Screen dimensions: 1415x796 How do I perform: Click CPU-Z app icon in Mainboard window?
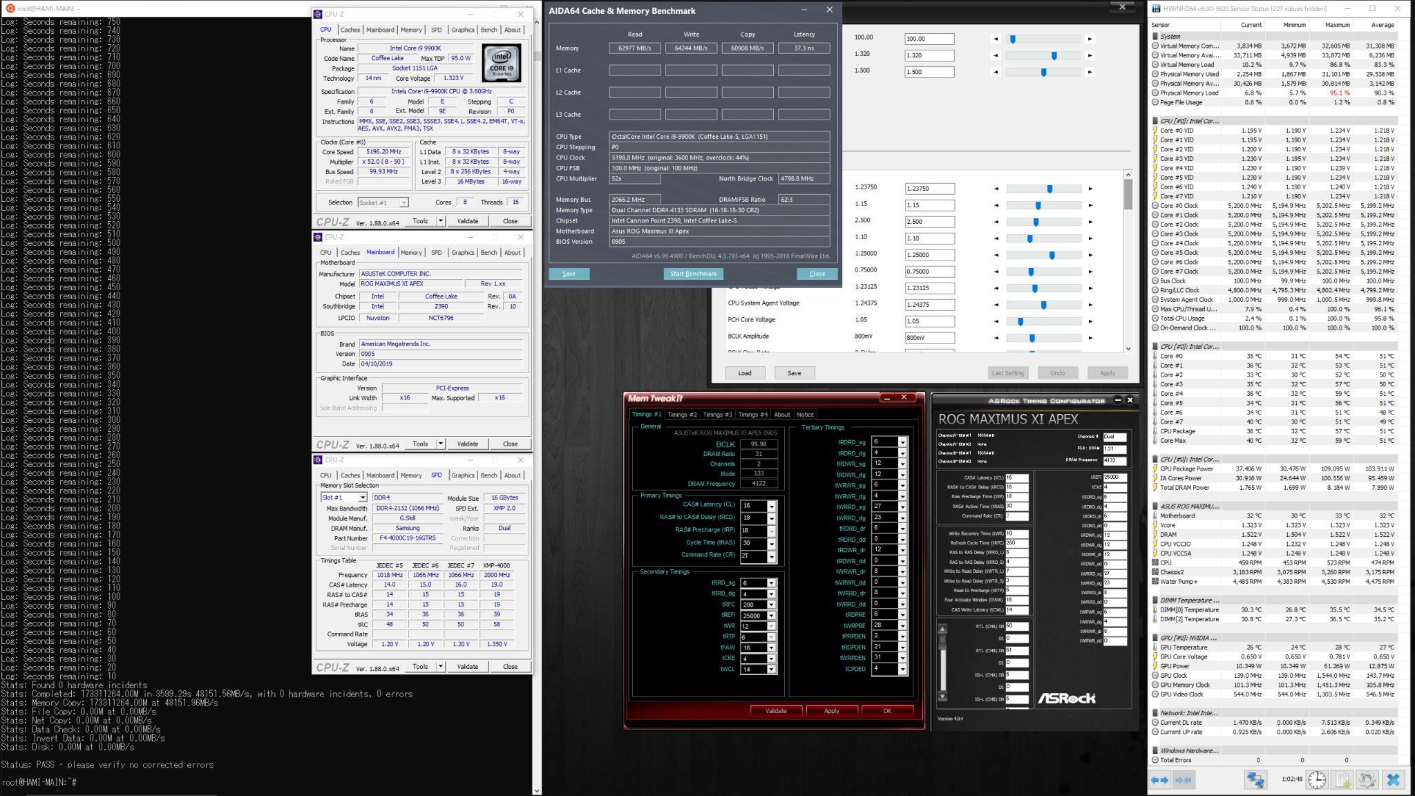[318, 237]
